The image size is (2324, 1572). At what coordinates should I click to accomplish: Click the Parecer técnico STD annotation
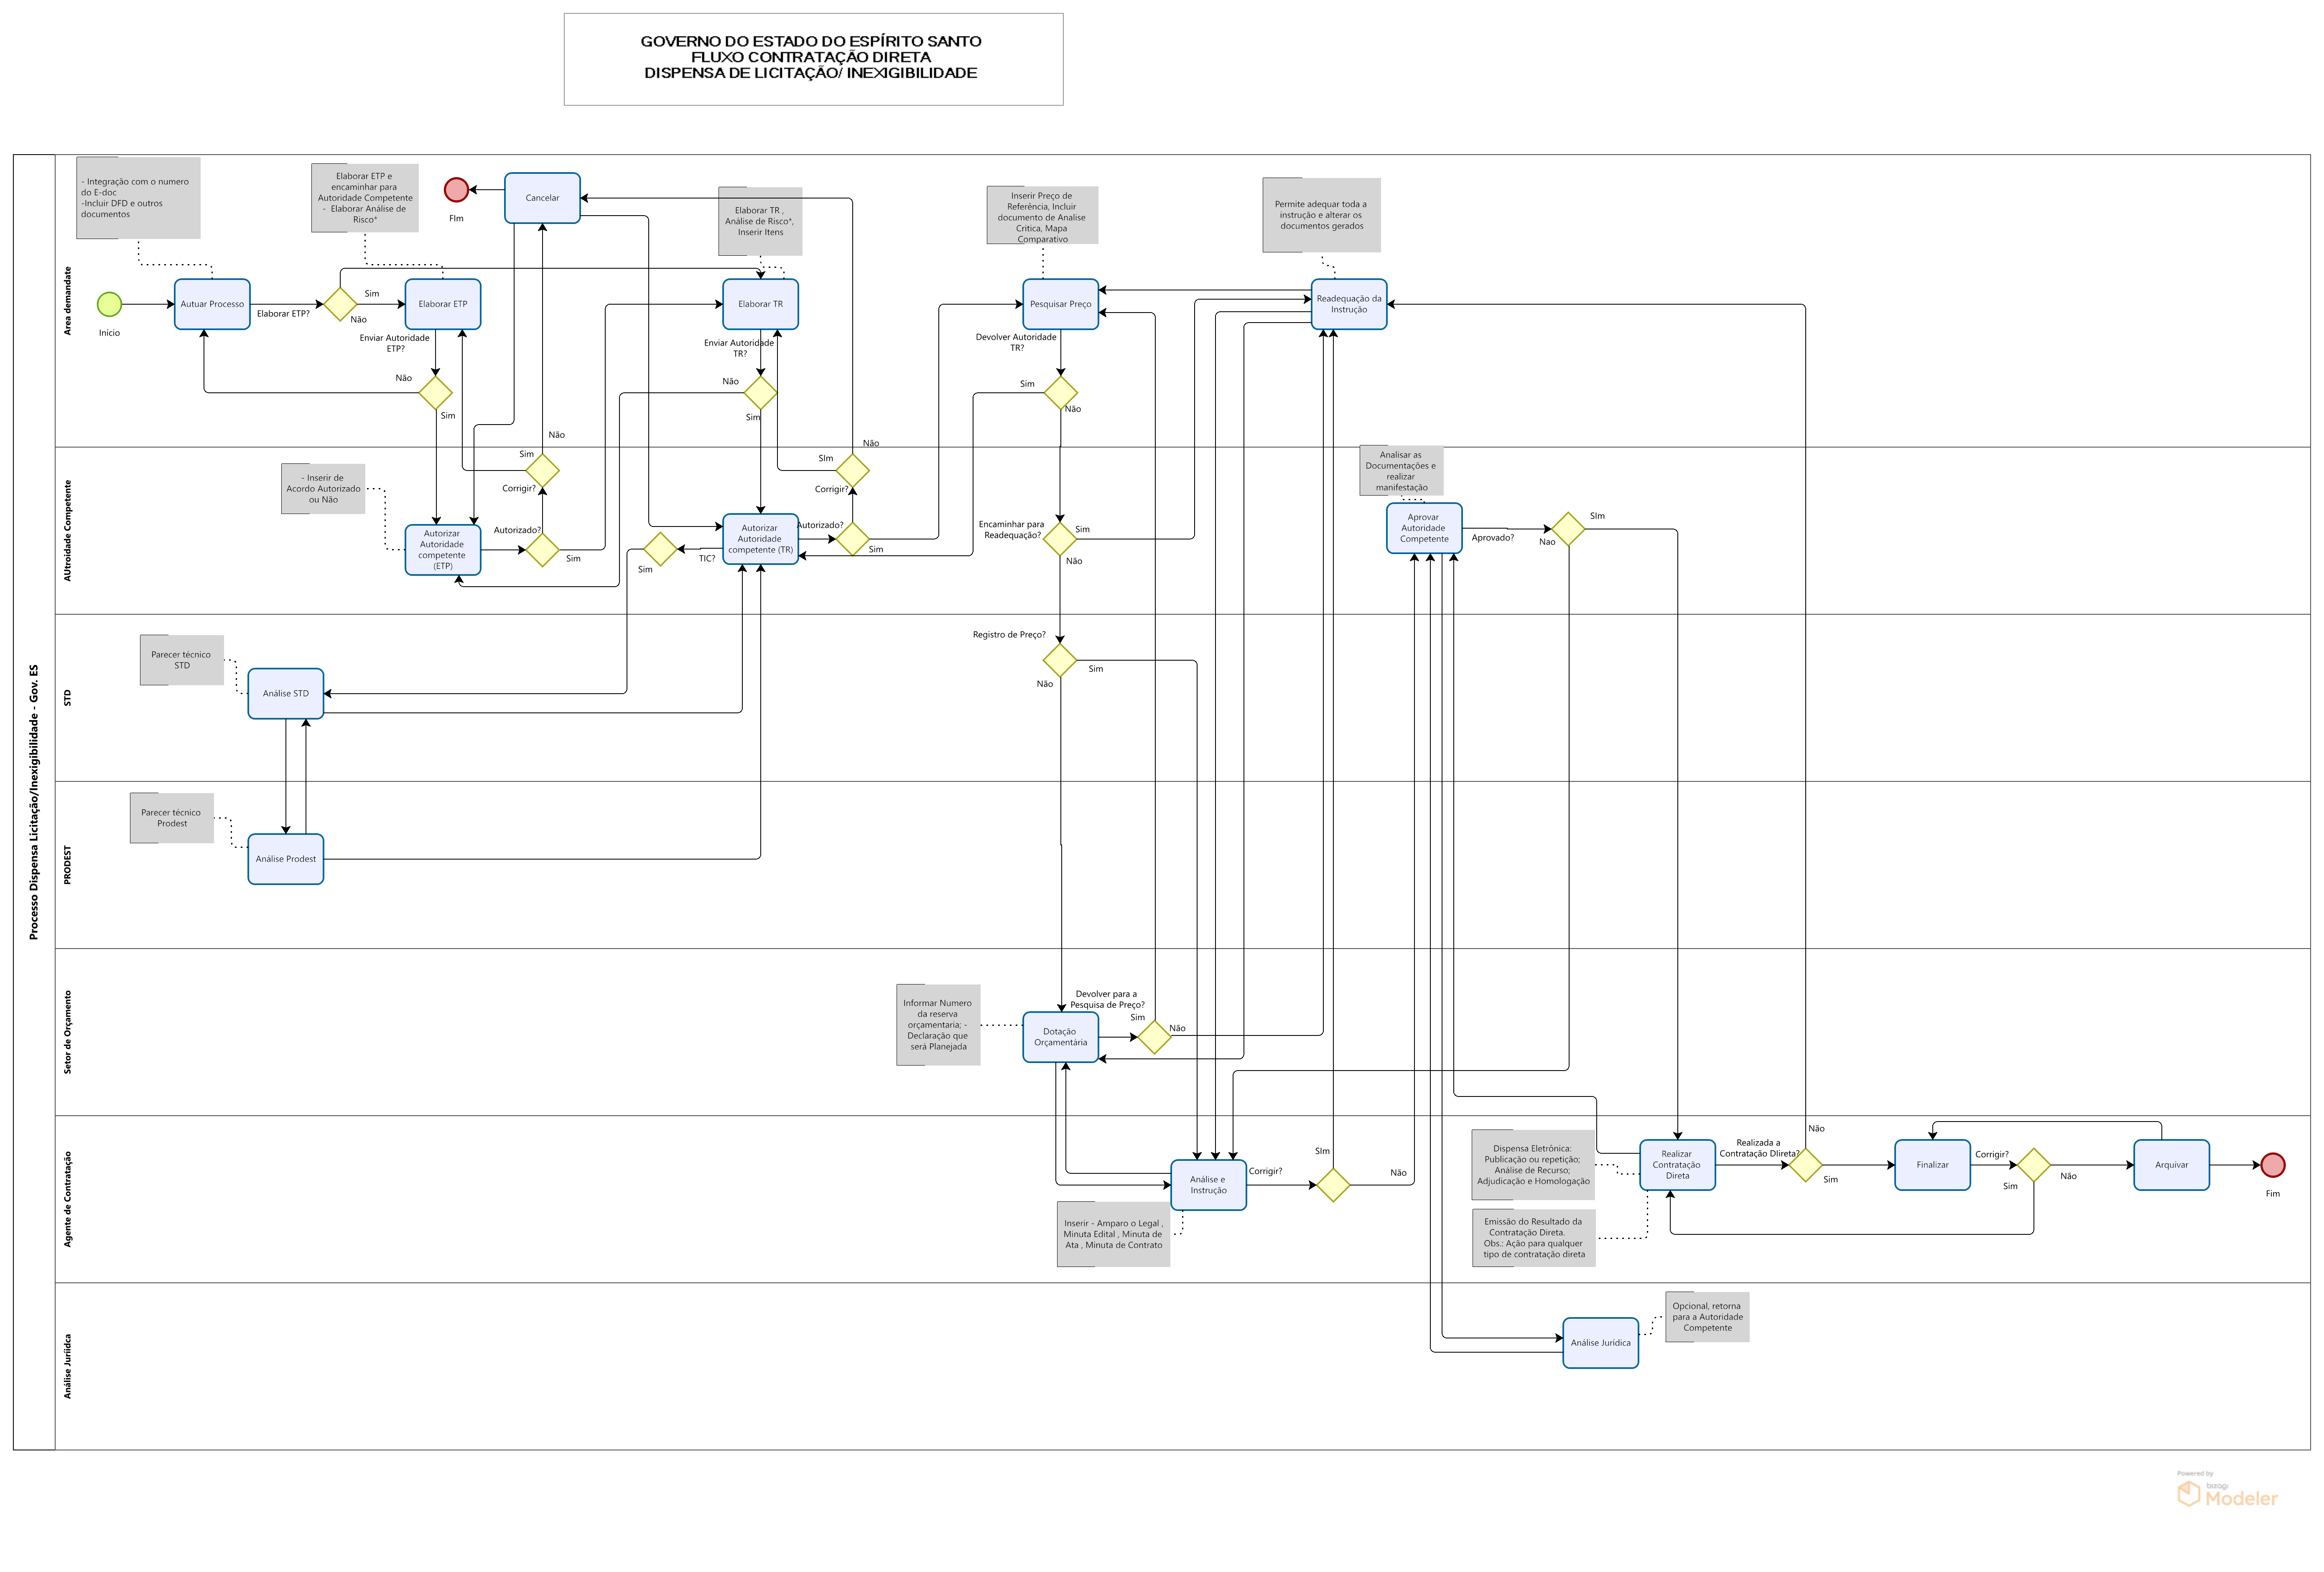(x=182, y=660)
